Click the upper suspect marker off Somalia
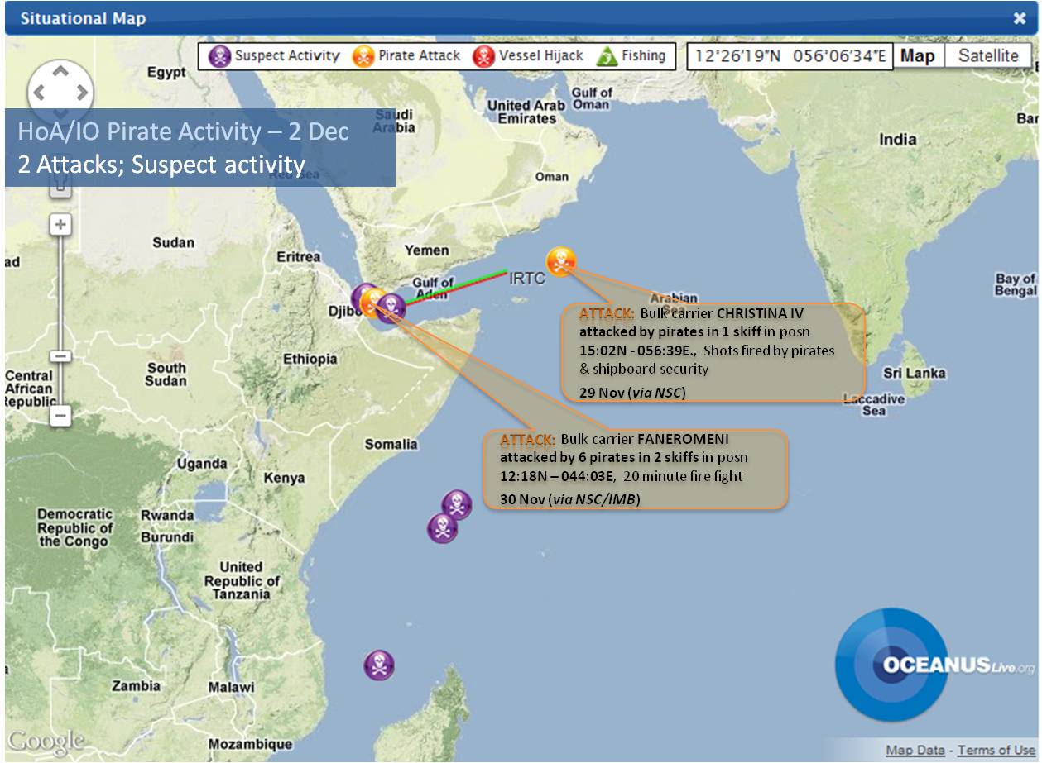This screenshot has width=1042, height=763. (457, 504)
